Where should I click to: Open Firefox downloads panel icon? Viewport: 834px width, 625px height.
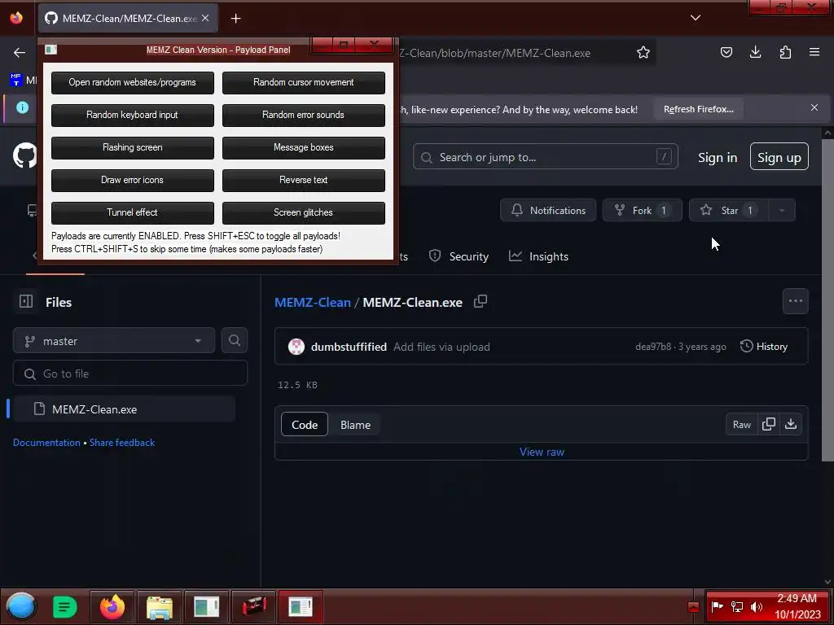(x=755, y=52)
